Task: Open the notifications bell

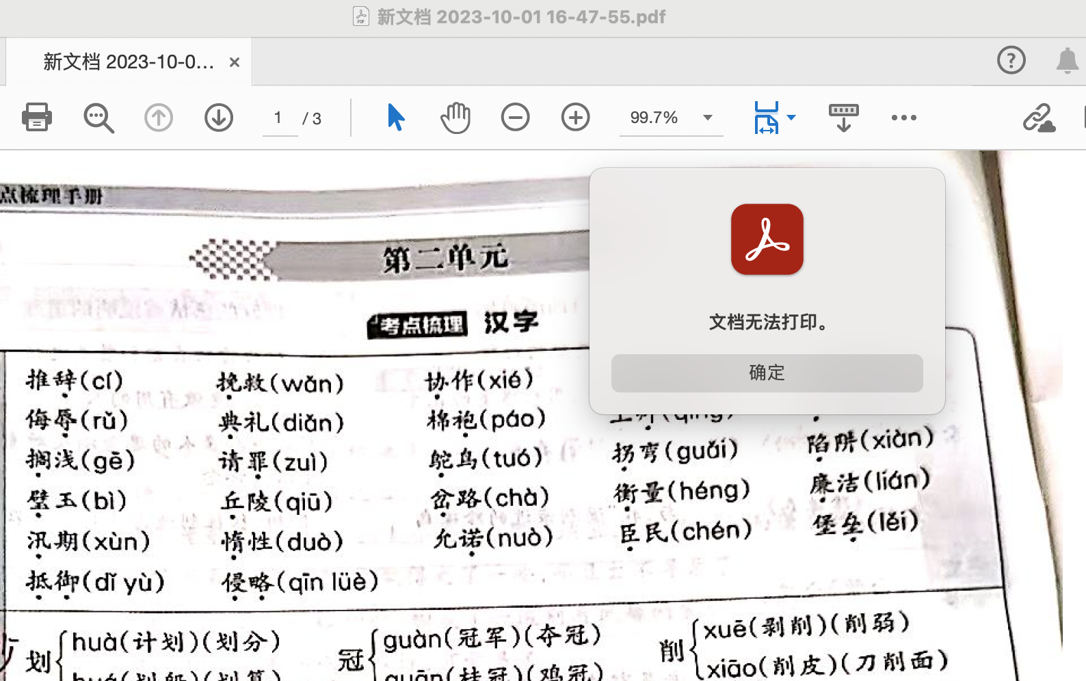Action: (1067, 60)
